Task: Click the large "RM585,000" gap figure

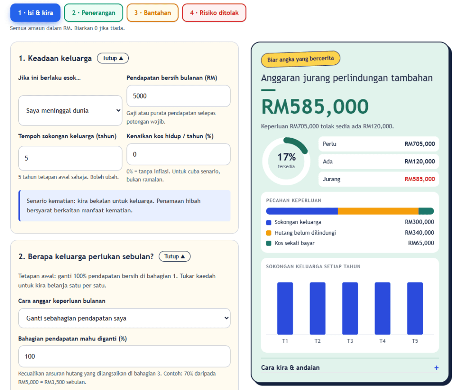Action: pos(315,106)
